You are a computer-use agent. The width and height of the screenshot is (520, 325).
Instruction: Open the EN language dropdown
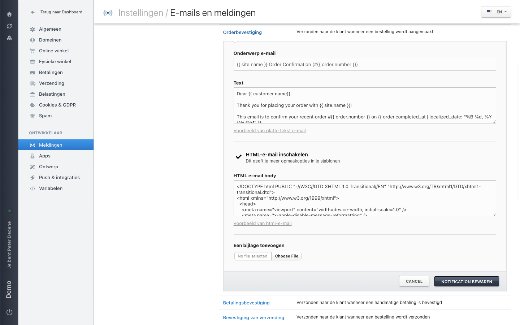496,12
